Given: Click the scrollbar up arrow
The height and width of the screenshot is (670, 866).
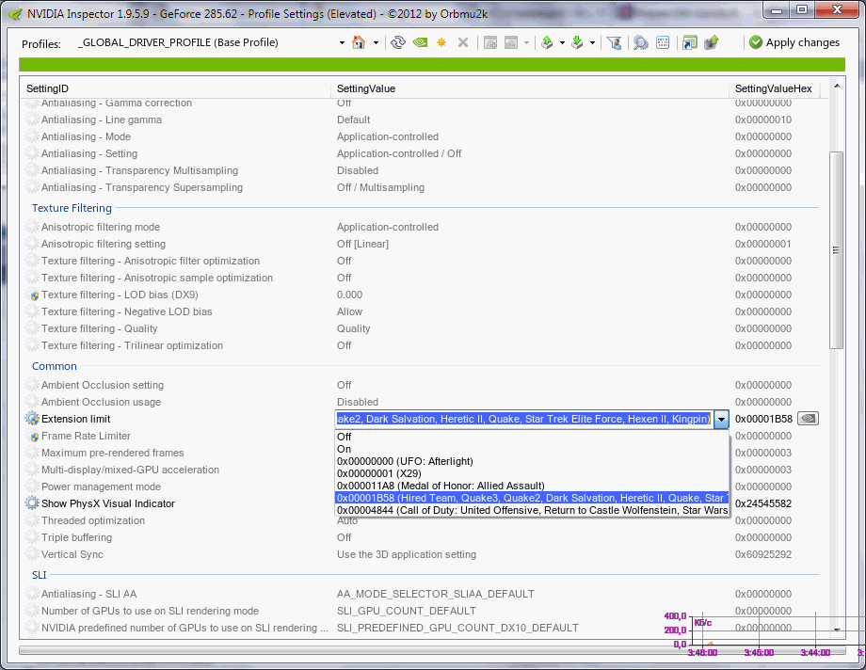Looking at the screenshot, I should (x=836, y=87).
